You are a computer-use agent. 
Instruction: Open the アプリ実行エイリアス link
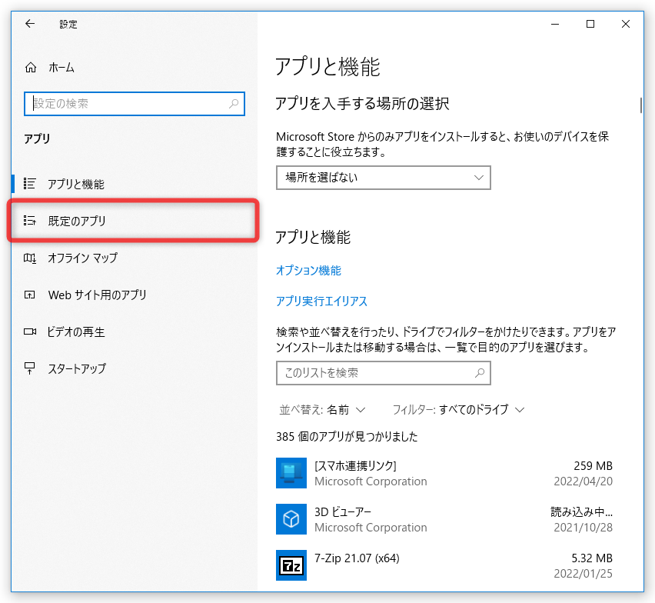pyautogui.click(x=321, y=301)
